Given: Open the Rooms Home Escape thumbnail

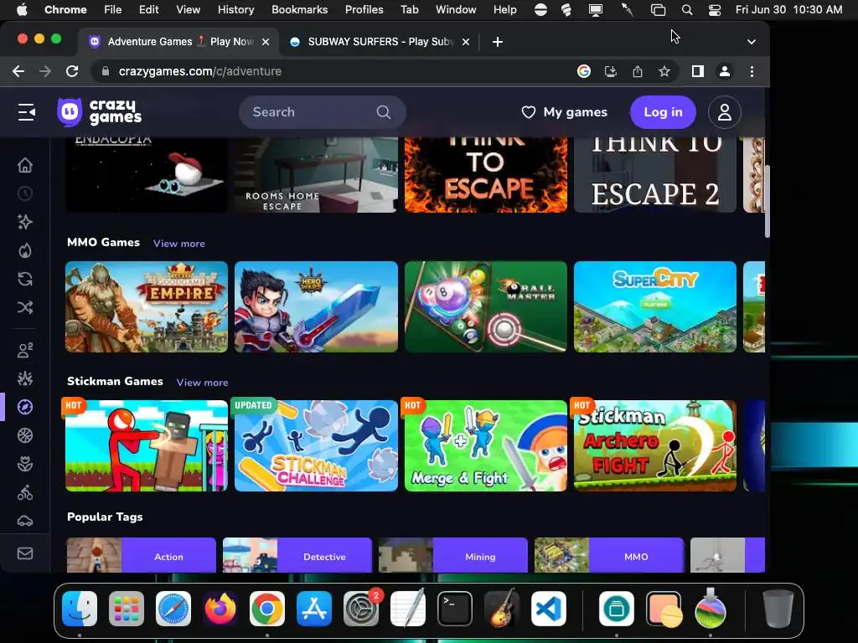Looking at the screenshot, I should (x=316, y=175).
